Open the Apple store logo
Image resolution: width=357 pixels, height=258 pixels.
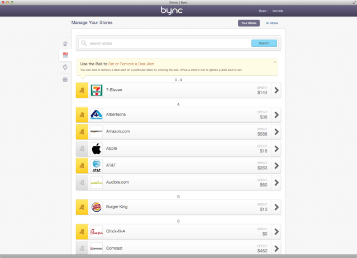click(97, 149)
